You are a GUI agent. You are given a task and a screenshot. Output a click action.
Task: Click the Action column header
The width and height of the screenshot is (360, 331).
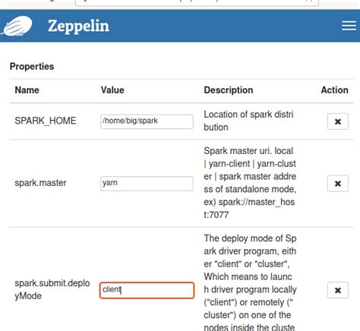[334, 90]
